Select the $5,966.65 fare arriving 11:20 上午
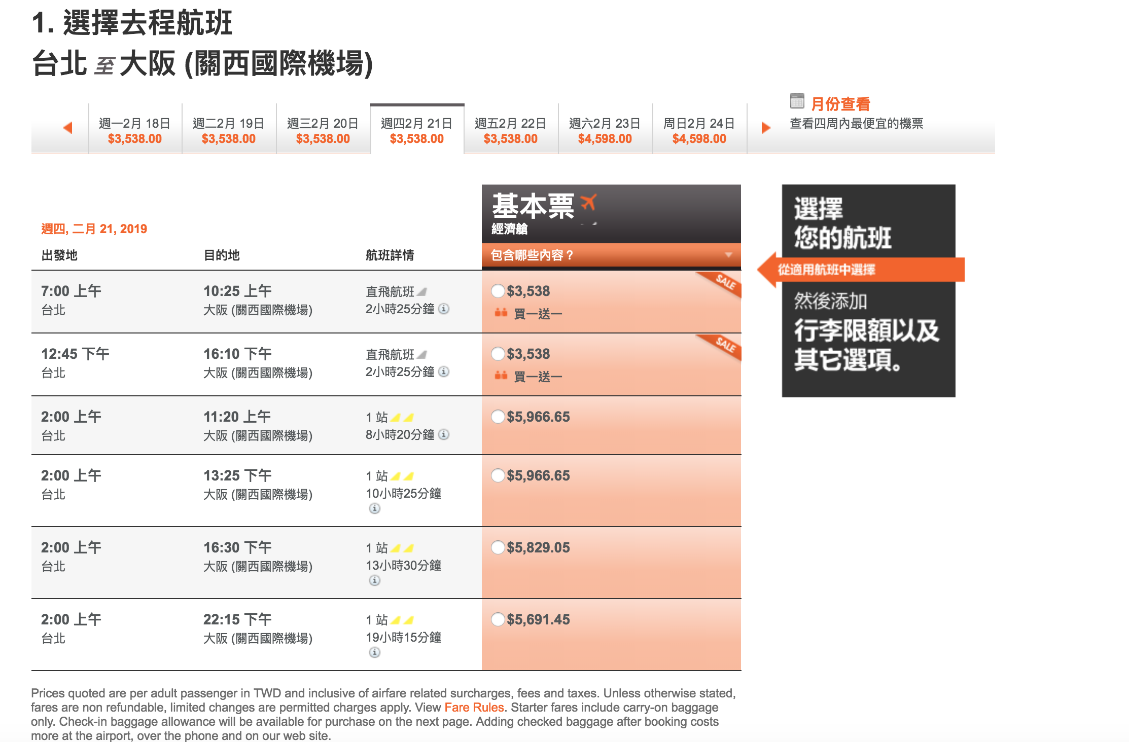This screenshot has height=742, width=1129. (498, 417)
